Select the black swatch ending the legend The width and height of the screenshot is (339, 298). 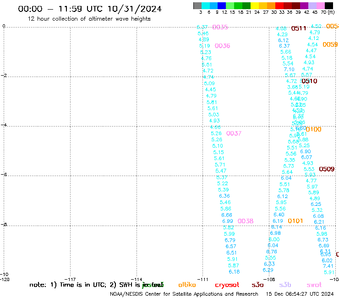tap(329, 6)
